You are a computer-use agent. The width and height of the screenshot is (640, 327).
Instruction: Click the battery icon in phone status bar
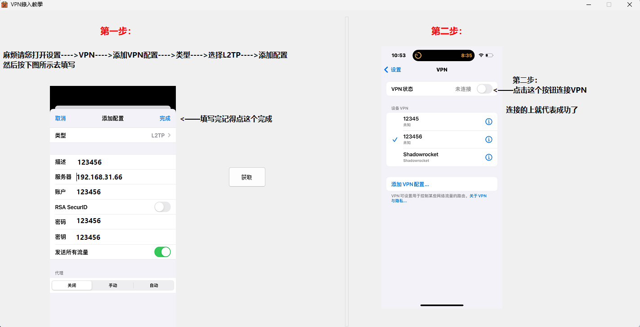(489, 55)
